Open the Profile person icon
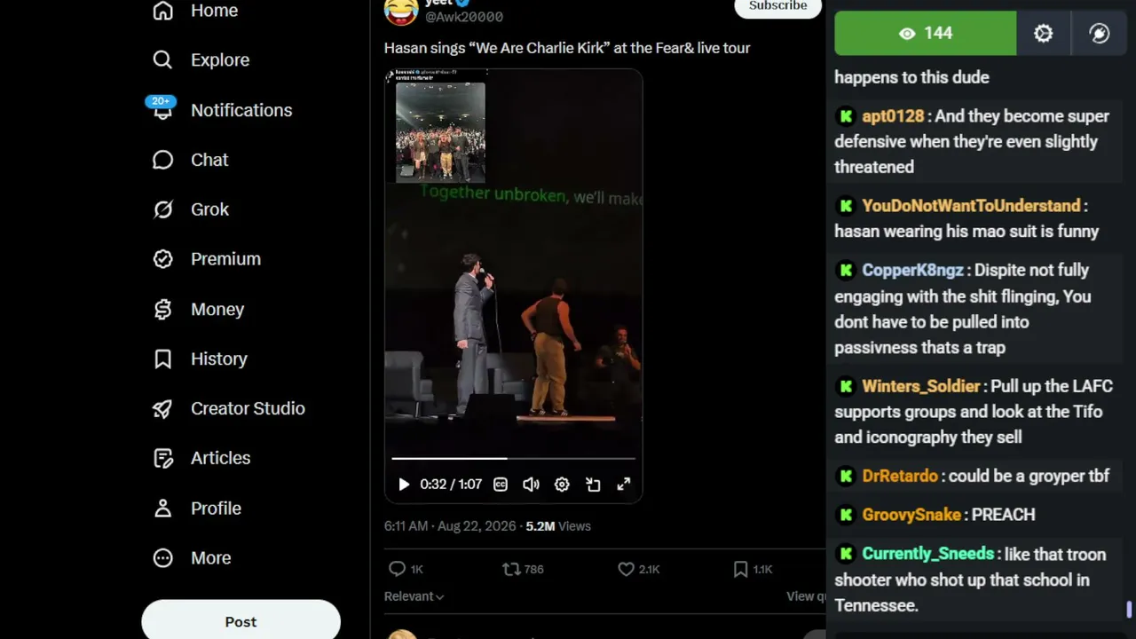This screenshot has height=639, width=1136. [x=162, y=509]
